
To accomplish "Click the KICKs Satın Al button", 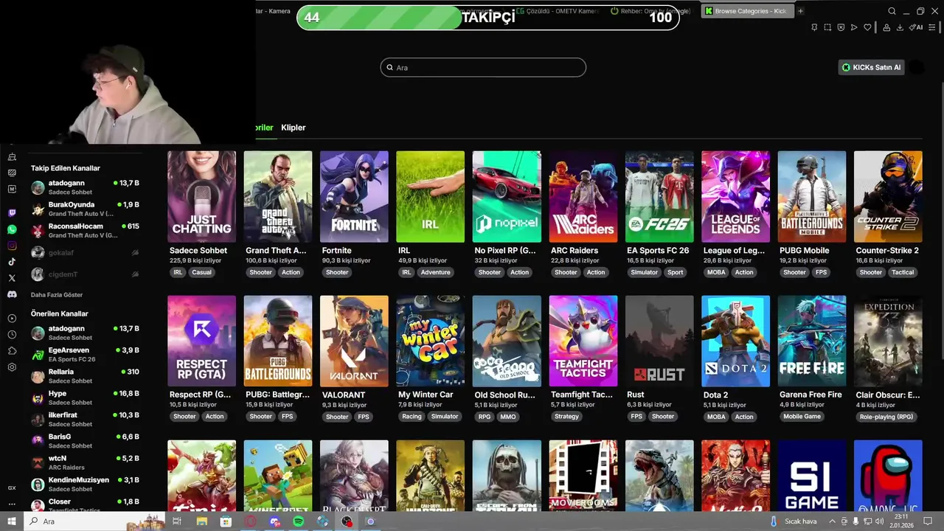I will pyautogui.click(x=872, y=67).
